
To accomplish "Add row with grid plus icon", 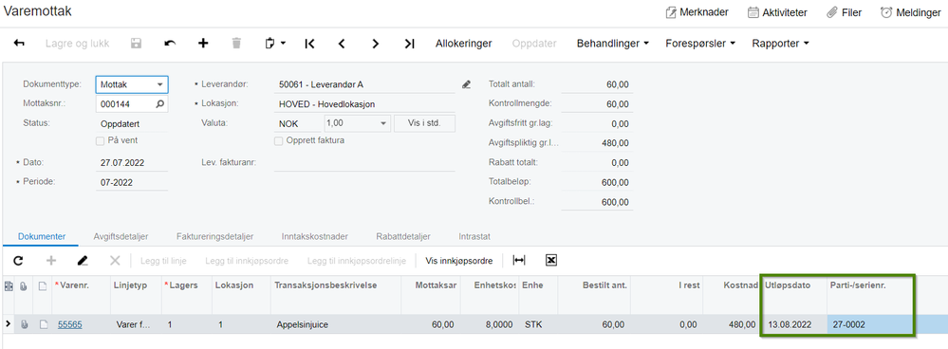I will tap(51, 260).
